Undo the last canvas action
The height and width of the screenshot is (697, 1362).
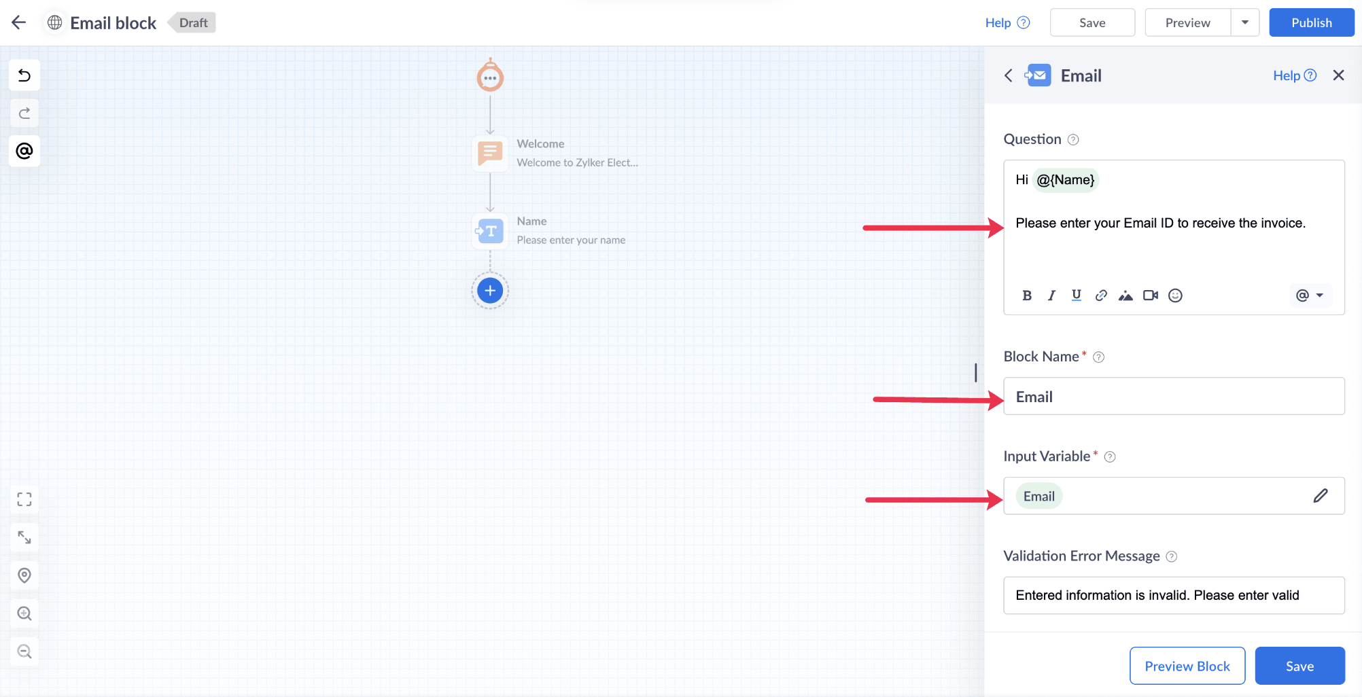pos(24,75)
